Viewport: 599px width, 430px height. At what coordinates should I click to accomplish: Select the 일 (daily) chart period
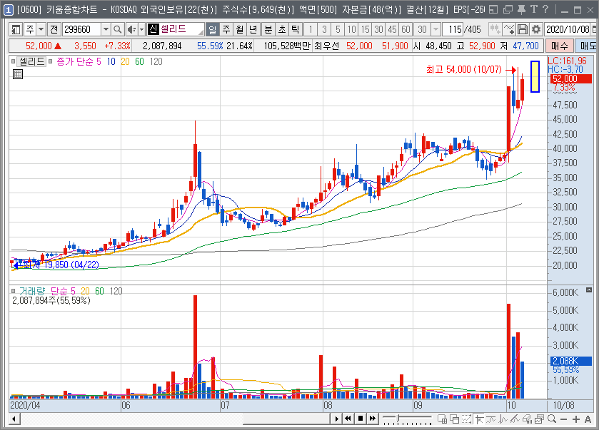(213, 29)
